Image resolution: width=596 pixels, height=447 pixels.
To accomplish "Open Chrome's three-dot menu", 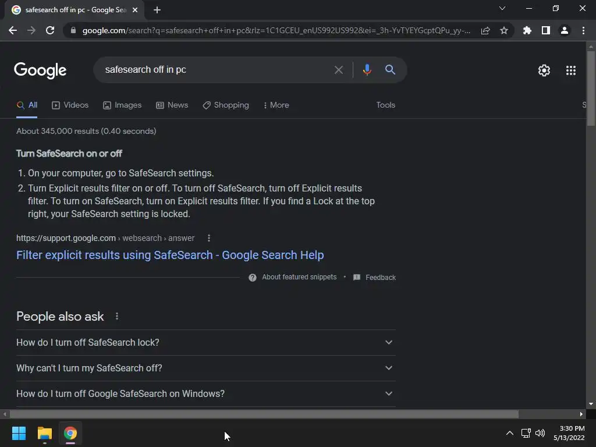I will point(583,30).
